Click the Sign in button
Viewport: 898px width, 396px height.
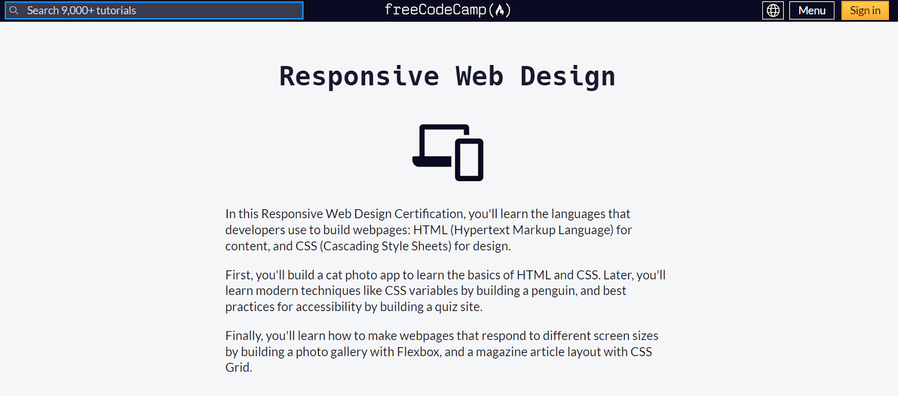(x=865, y=10)
